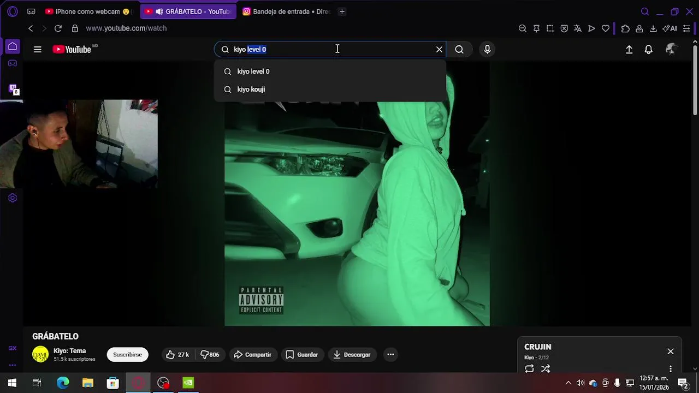Reload the current YouTube page
The image size is (699, 393).
click(x=58, y=28)
